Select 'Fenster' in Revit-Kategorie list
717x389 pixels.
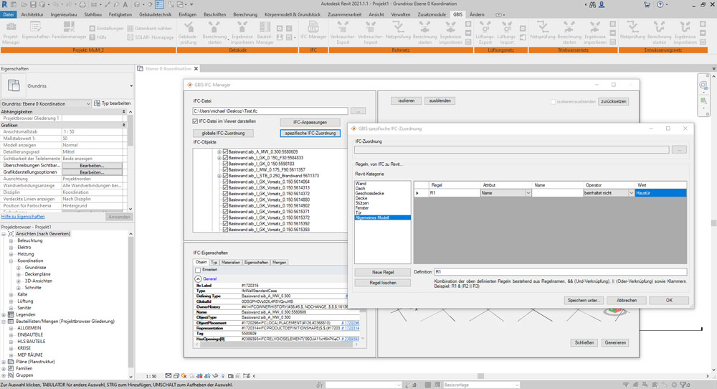(x=362, y=207)
